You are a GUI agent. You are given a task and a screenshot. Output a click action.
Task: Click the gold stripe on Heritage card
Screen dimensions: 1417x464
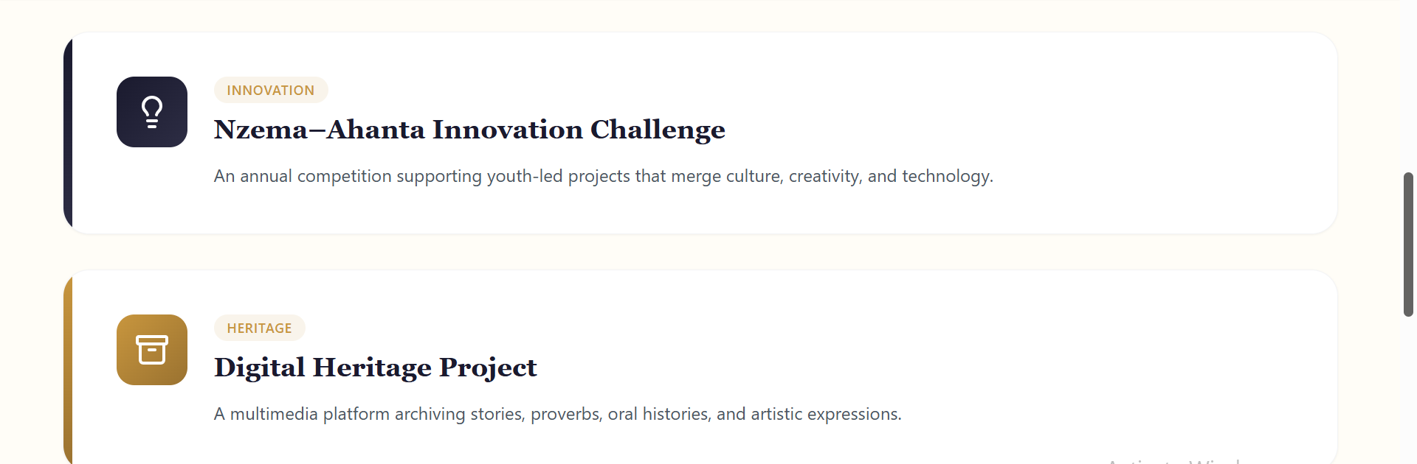point(68,368)
